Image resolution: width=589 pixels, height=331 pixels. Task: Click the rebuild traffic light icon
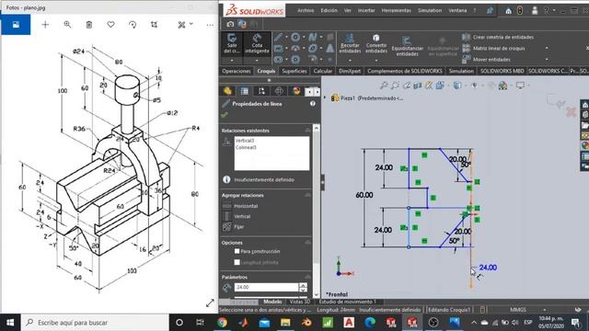[520, 11]
